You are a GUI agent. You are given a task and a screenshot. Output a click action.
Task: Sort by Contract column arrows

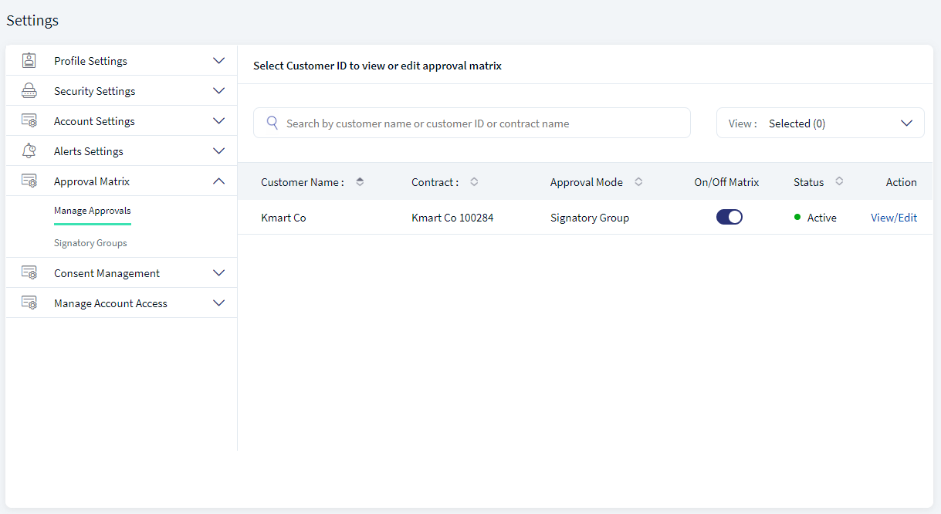(474, 182)
